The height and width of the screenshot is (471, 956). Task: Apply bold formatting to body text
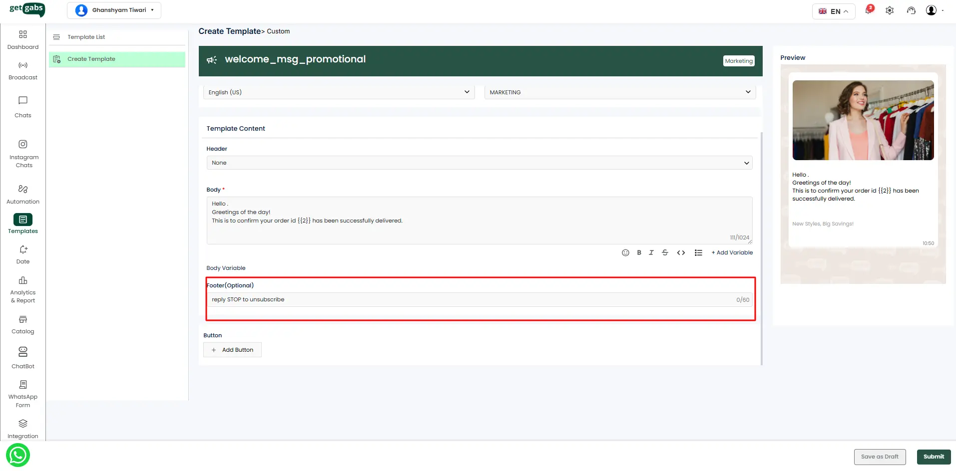coord(639,253)
